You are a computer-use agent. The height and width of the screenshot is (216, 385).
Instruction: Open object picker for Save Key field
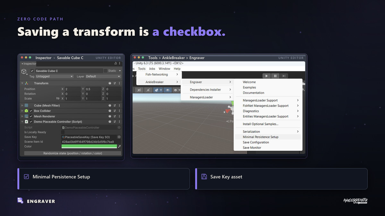pyautogui.click(x=119, y=137)
